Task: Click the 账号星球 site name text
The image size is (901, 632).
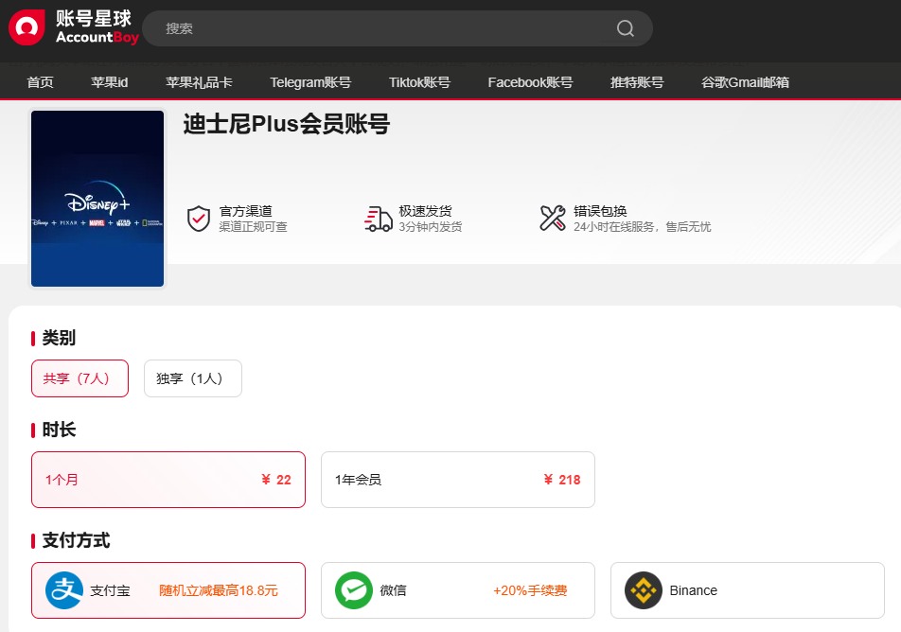Action: click(94, 18)
